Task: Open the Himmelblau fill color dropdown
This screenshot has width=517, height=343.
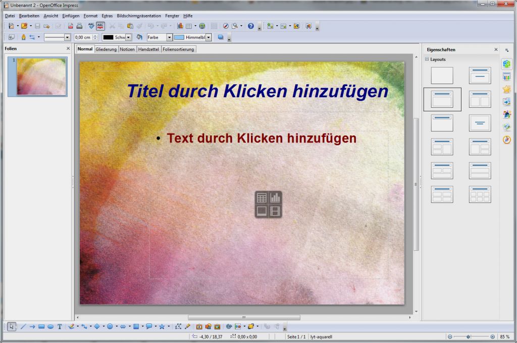Action: (x=207, y=37)
